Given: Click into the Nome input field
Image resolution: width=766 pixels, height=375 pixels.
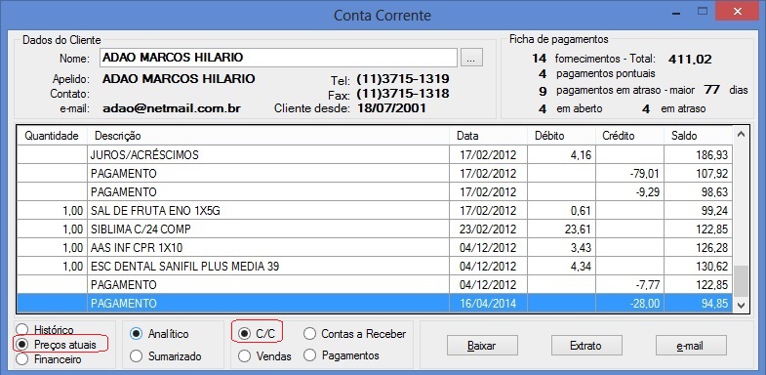Looking at the screenshot, I should tap(278, 58).
